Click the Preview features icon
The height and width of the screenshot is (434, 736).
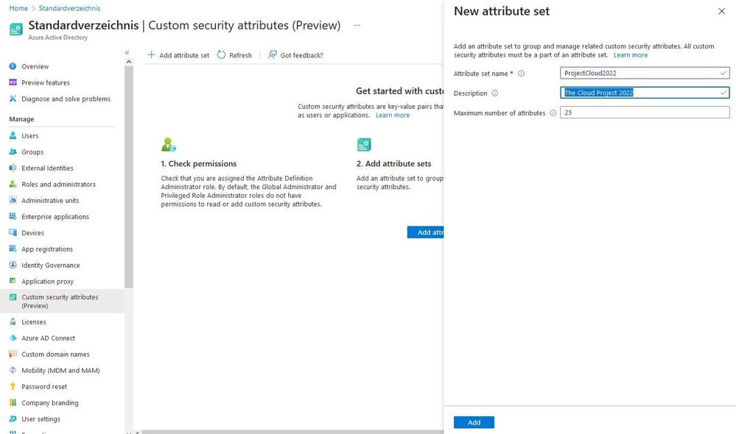[x=13, y=82]
